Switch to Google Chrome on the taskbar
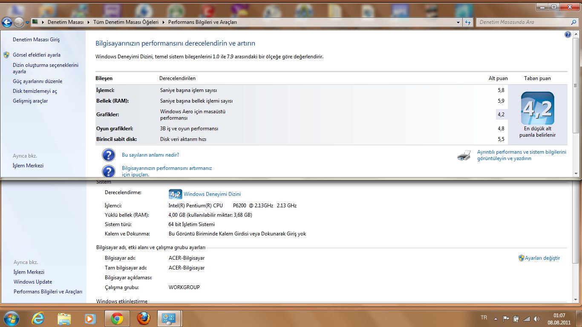The width and height of the screenshot is (582, 327). [117, 318]
